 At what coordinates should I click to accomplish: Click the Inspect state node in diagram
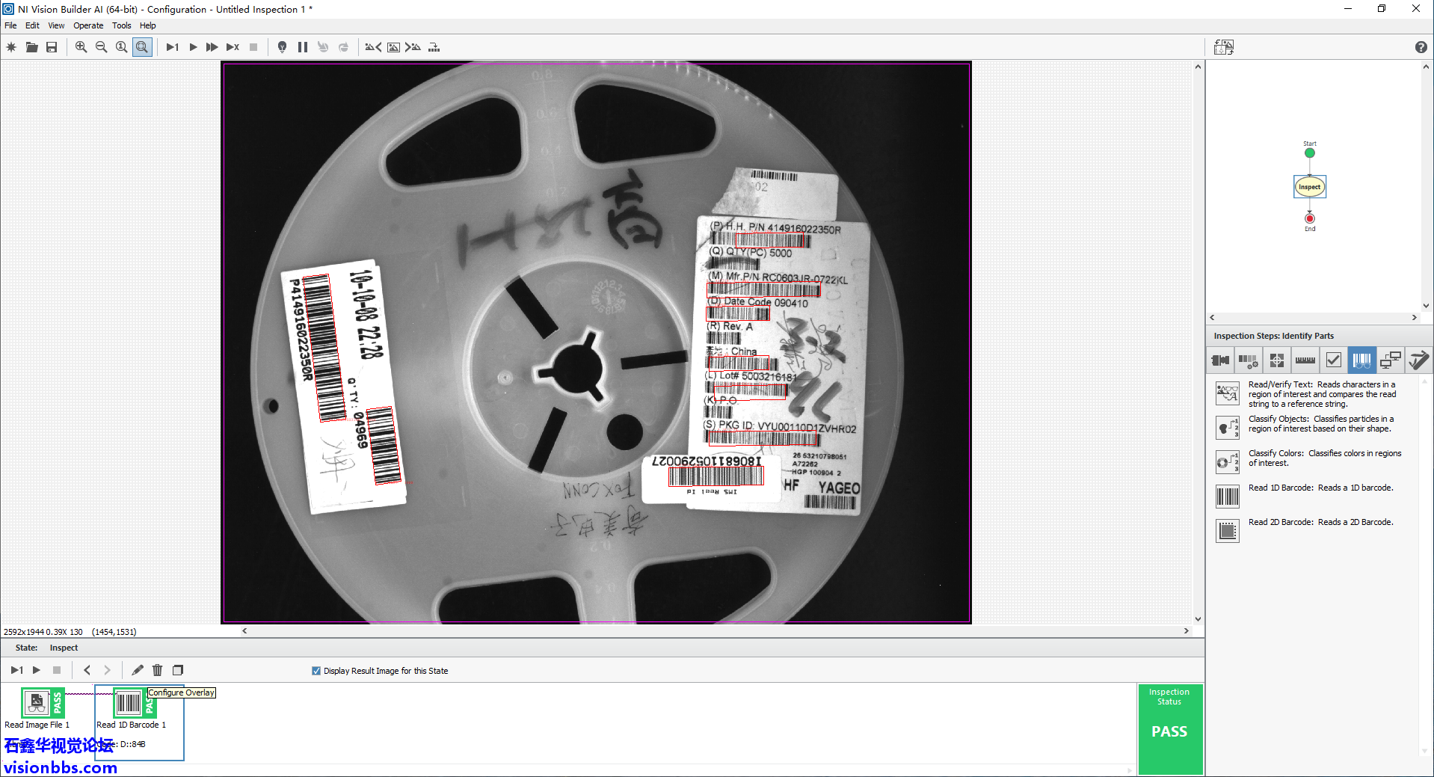[1309, 187]
